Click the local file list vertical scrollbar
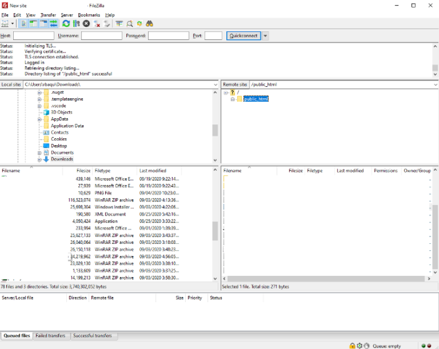 (x=215, y=231)
